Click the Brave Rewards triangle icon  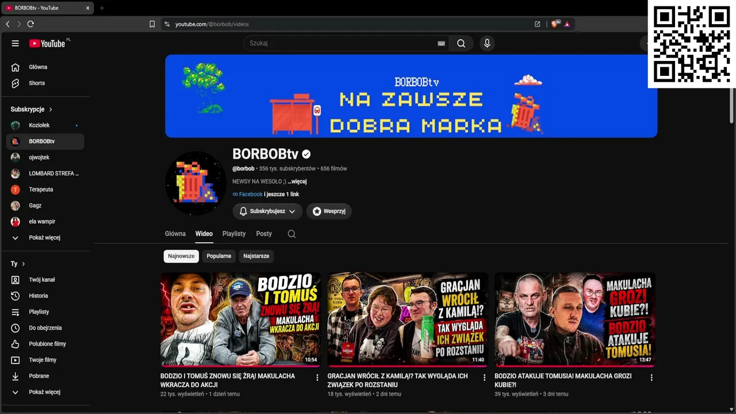click(x=567, y=24)
